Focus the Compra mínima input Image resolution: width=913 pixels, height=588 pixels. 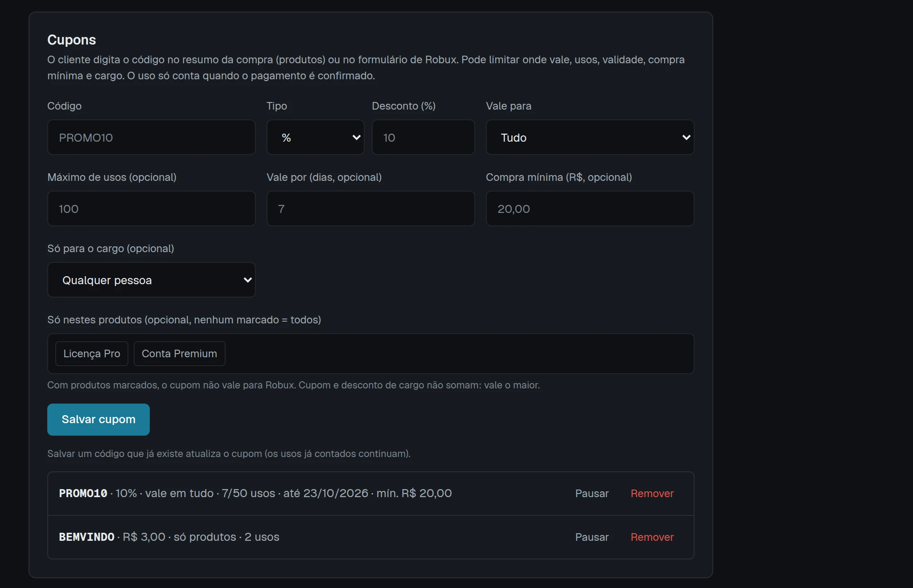[x=590, y=208]
